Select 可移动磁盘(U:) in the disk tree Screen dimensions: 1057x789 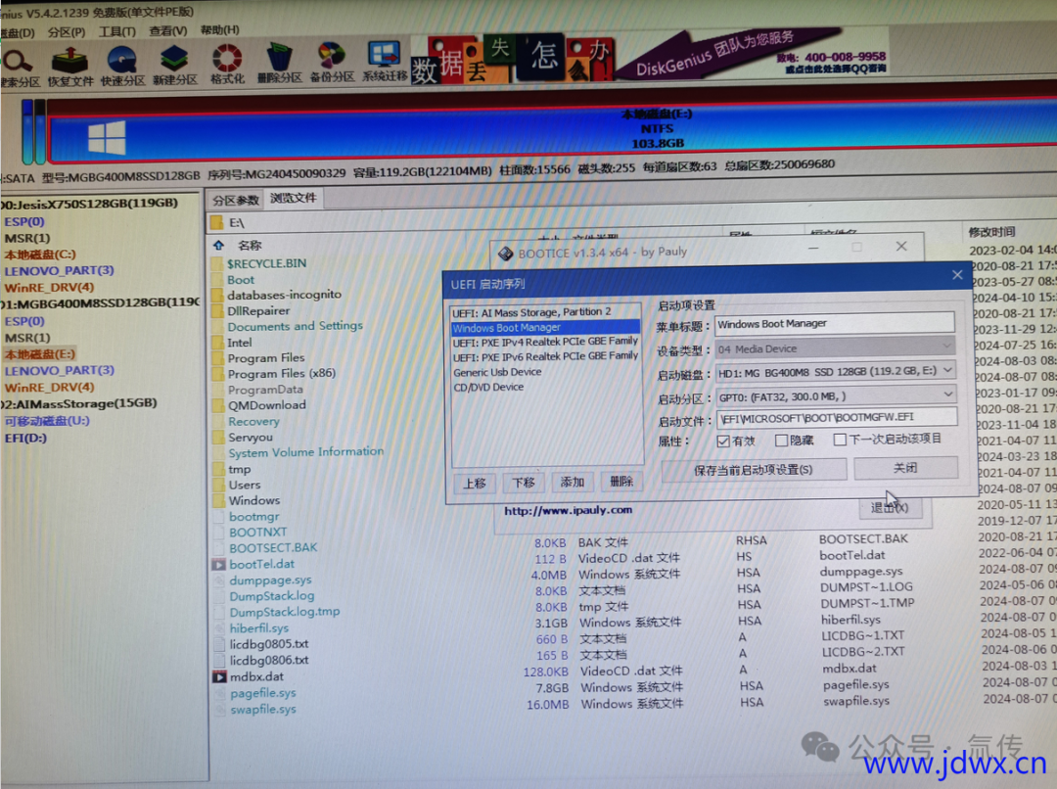[47, 421]
